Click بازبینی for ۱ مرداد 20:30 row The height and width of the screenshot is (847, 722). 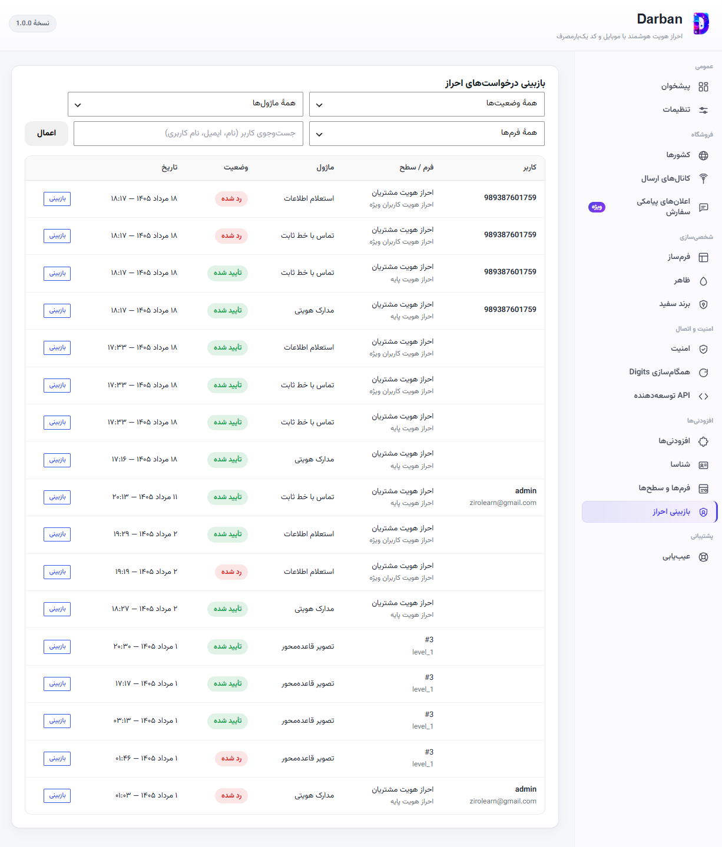pos(57,647)
